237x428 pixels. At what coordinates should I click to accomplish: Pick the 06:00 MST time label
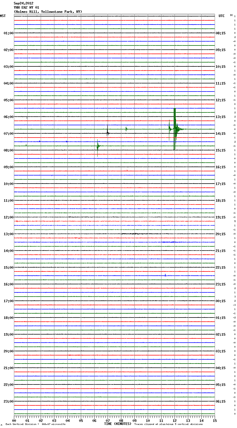[9, 117]
